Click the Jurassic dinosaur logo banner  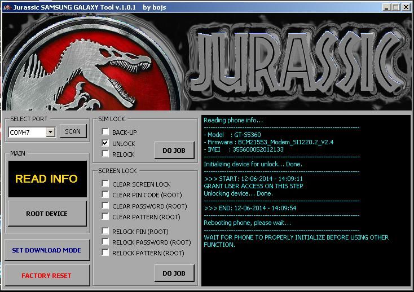point(207,61)
